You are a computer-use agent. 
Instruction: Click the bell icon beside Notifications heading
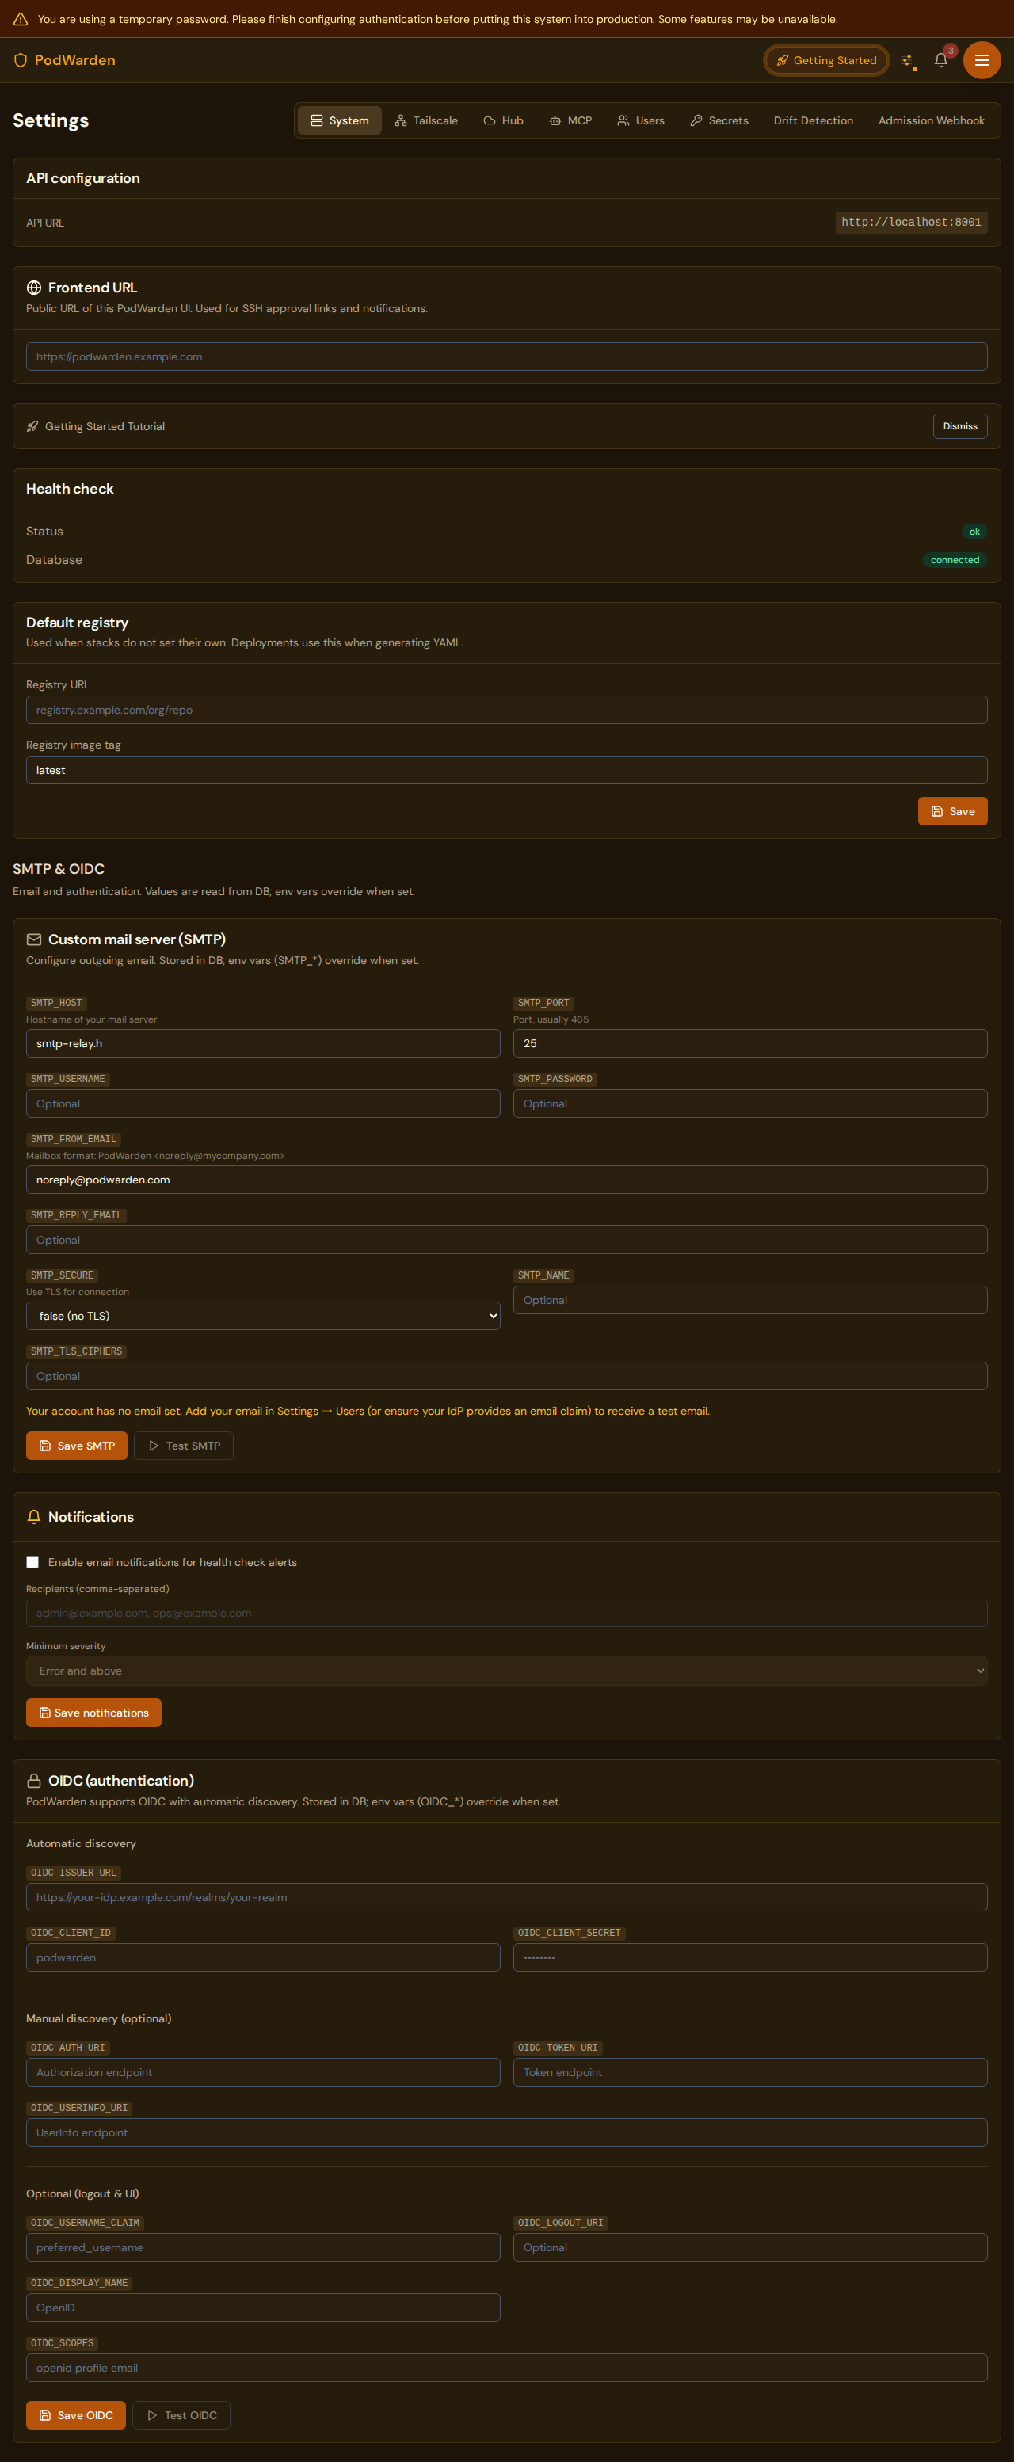point(33,1517)
